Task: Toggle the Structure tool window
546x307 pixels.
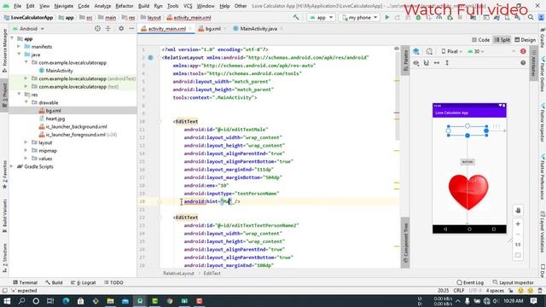Action: (4, 258)
